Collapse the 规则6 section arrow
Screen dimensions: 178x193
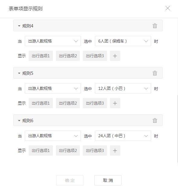click(x=19, y=121)
